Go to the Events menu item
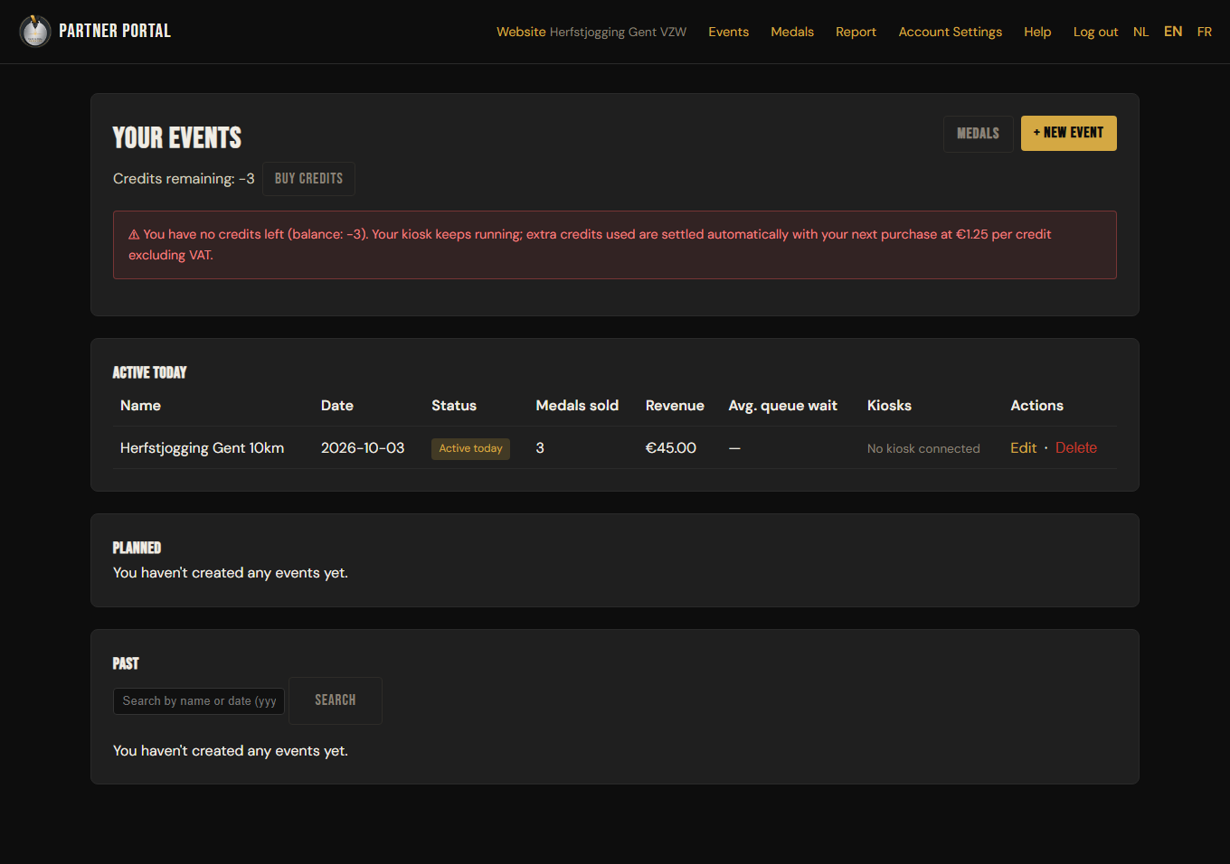1230x864 pixels. pyautogui.click(x=728, y=32)
